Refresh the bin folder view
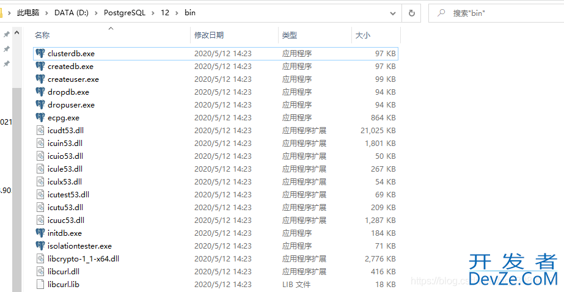 tap(411, 13)
